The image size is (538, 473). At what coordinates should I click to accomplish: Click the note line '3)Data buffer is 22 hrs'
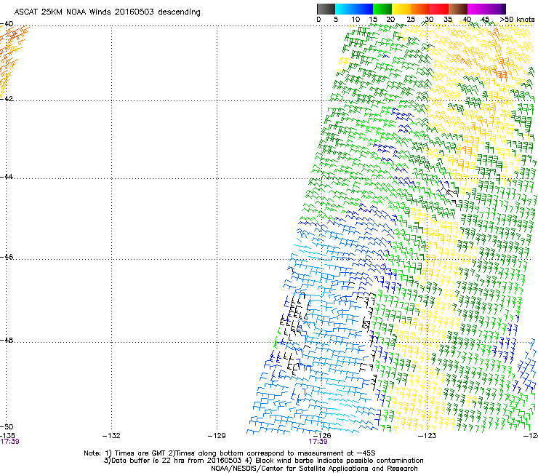pos(263,461)
